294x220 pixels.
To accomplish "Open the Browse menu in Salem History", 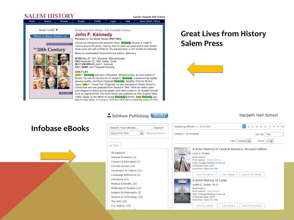I will coord(64,21).
